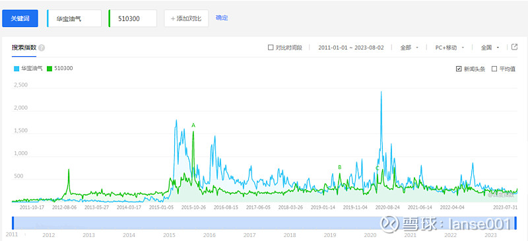
Task: Click the 2014-03-17 axis date label
Action: [x=129, y=207]
